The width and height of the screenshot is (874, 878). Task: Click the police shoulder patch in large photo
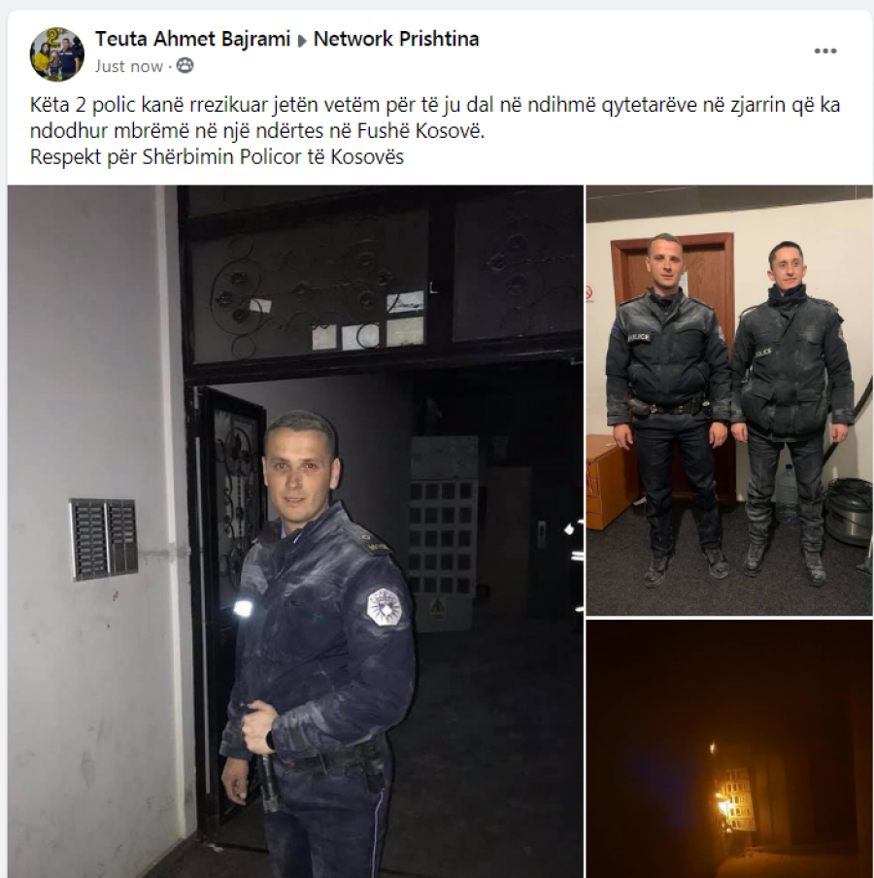[384, 607]
